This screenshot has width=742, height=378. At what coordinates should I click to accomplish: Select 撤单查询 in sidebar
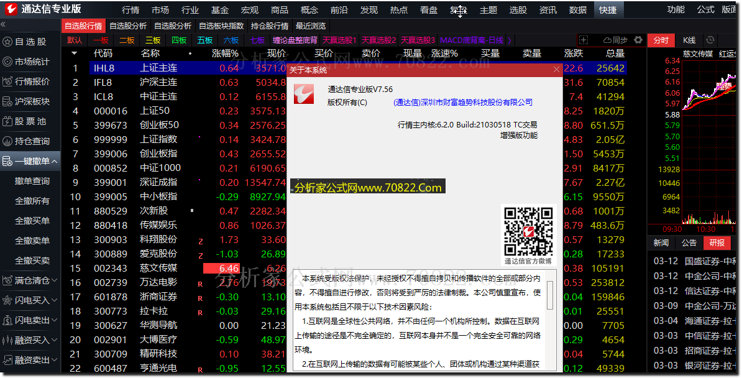32,181
